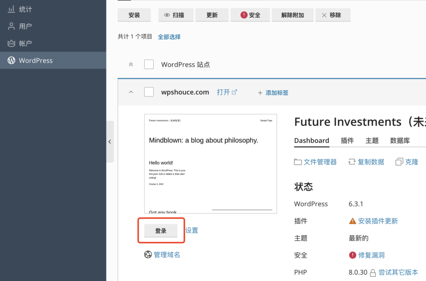Click the clone icon
Screen dimensions: 426x281
[399, 162]
